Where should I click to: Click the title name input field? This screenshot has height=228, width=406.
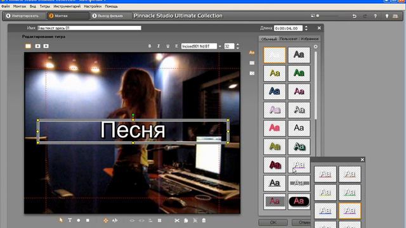pyautogui.click(x=89, y=28)
